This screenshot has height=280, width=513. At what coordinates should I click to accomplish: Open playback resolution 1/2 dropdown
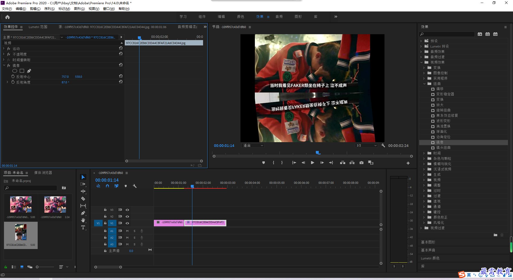click(366, 146)
